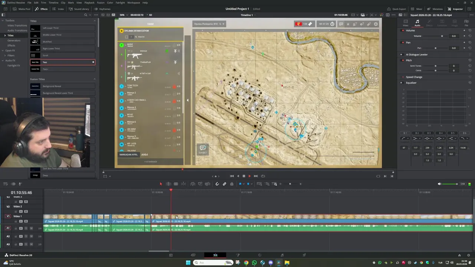
Task: Switch to Edit page icon
Action: (215, 255)
